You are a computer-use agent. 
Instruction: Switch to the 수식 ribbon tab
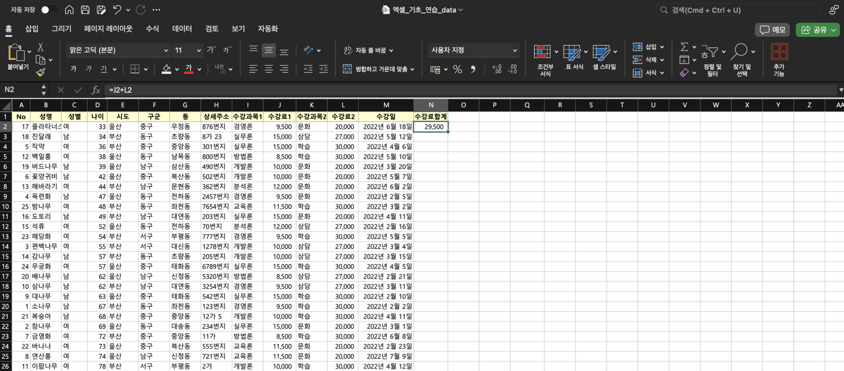tap(152, 29)
